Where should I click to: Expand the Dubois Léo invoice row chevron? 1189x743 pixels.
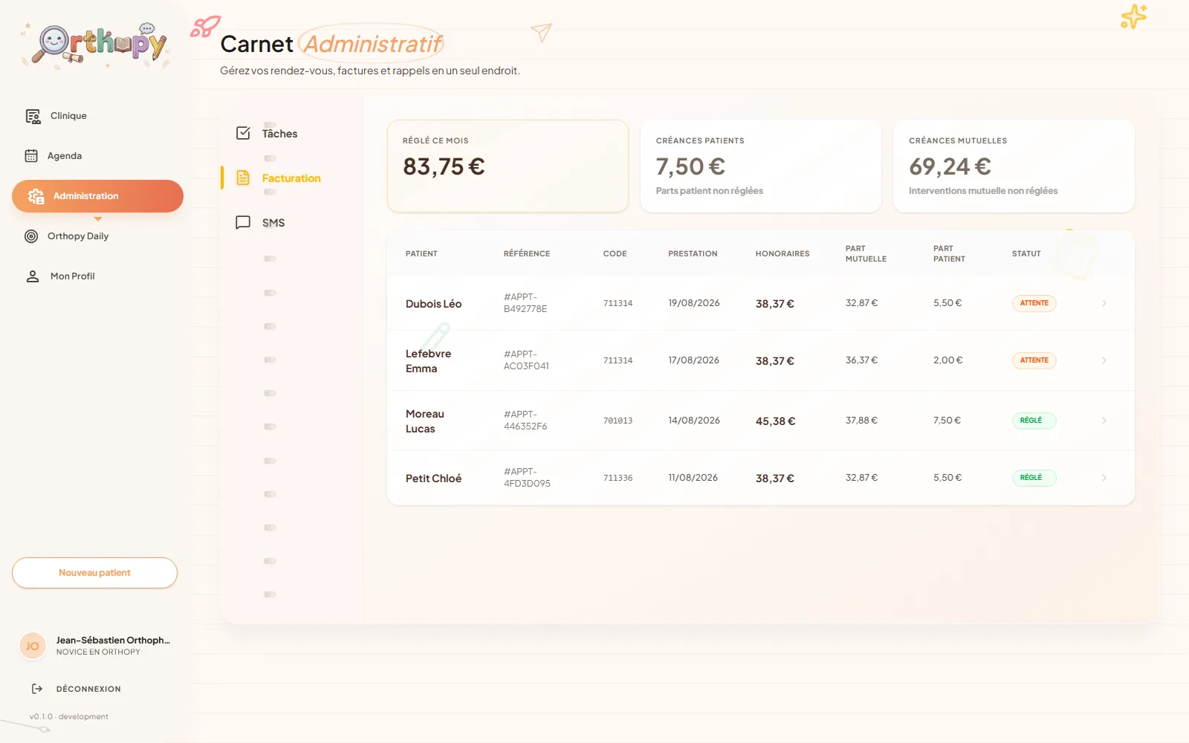(1104, 303)
